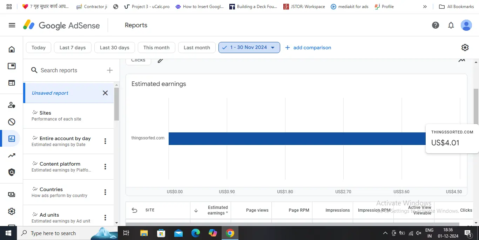Click the Page views column header

tap(257, 210)
